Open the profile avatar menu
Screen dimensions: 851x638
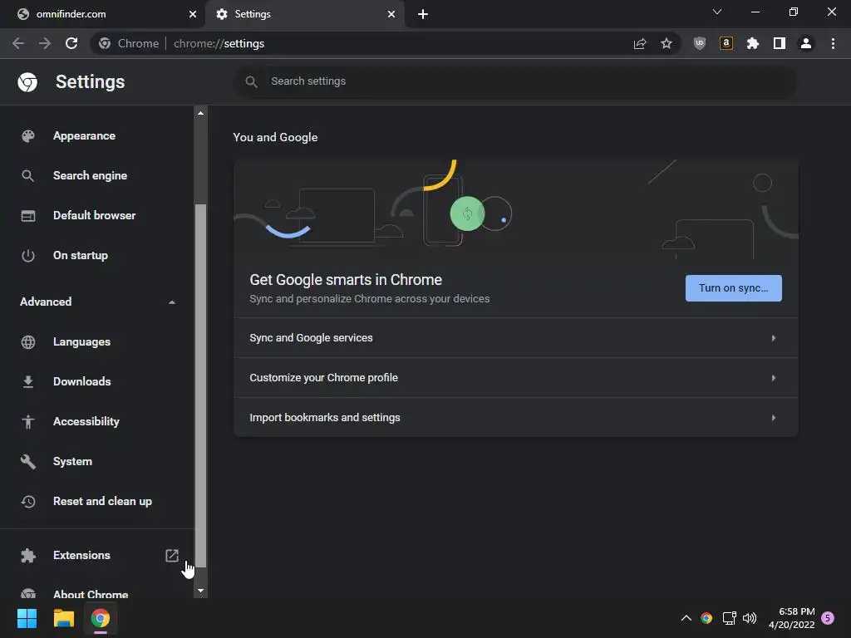(806, 43)
